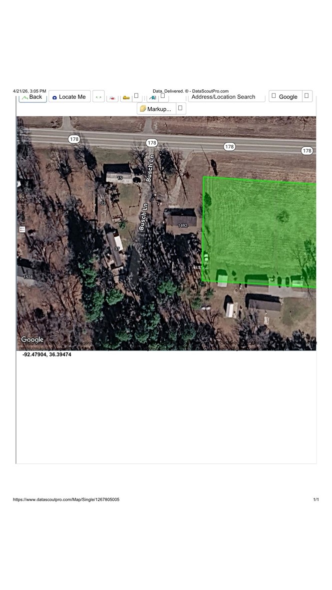
Task: Open the Table of Contents side icon
Action: point(22,229)
